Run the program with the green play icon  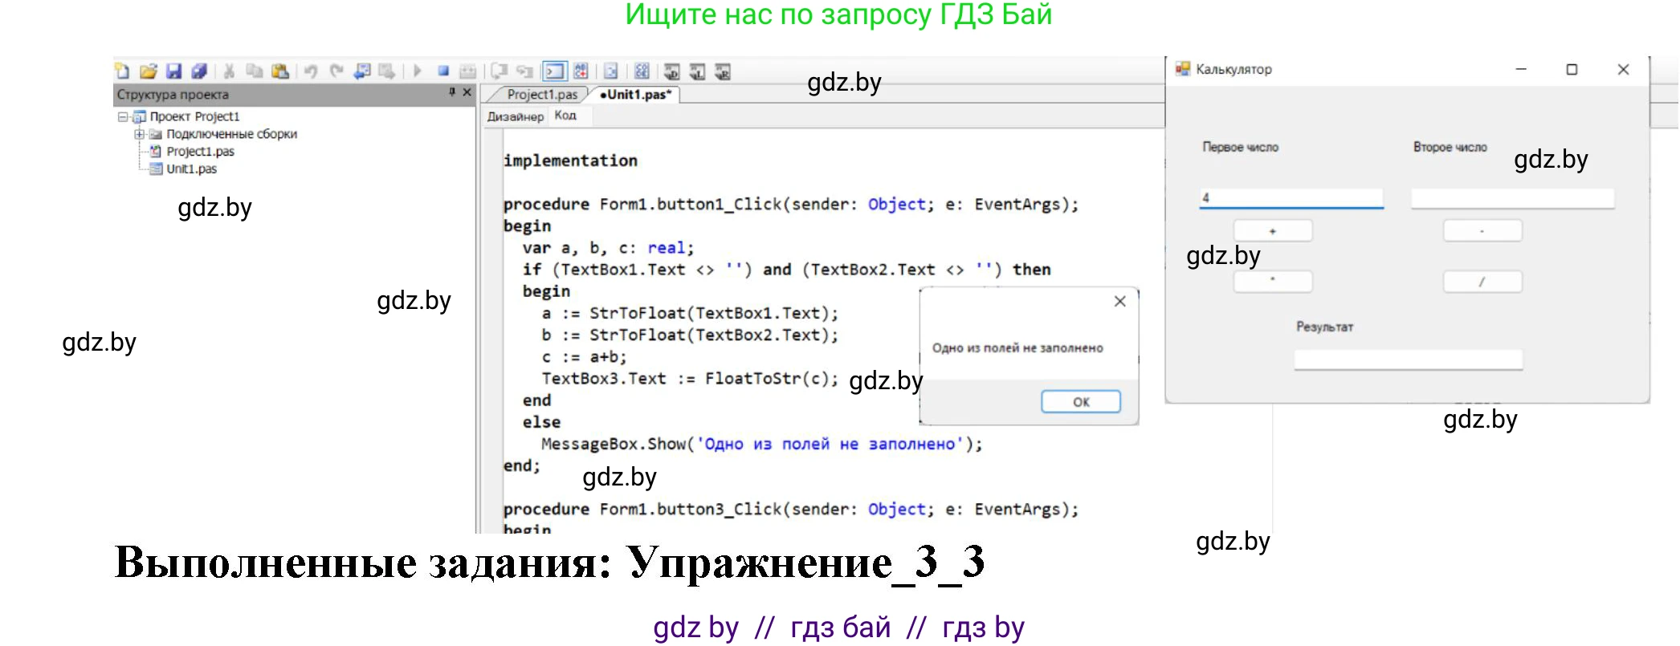pos(417,71)
